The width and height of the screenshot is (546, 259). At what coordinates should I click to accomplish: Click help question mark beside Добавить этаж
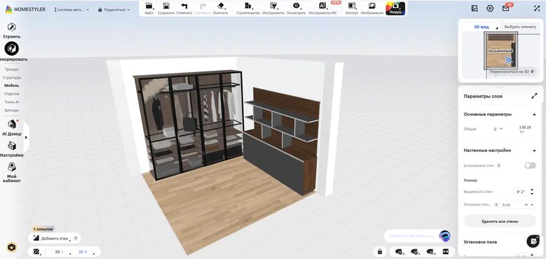pos(76,238)
